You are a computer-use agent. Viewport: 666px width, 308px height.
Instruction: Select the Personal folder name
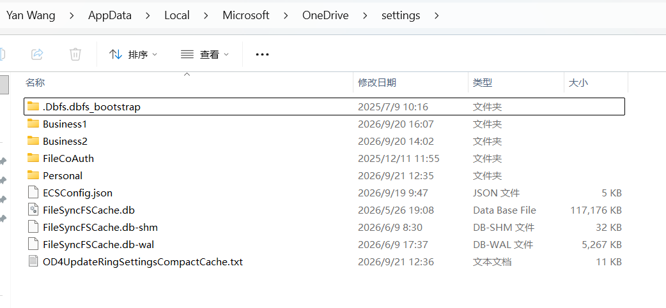click(63, 175)
